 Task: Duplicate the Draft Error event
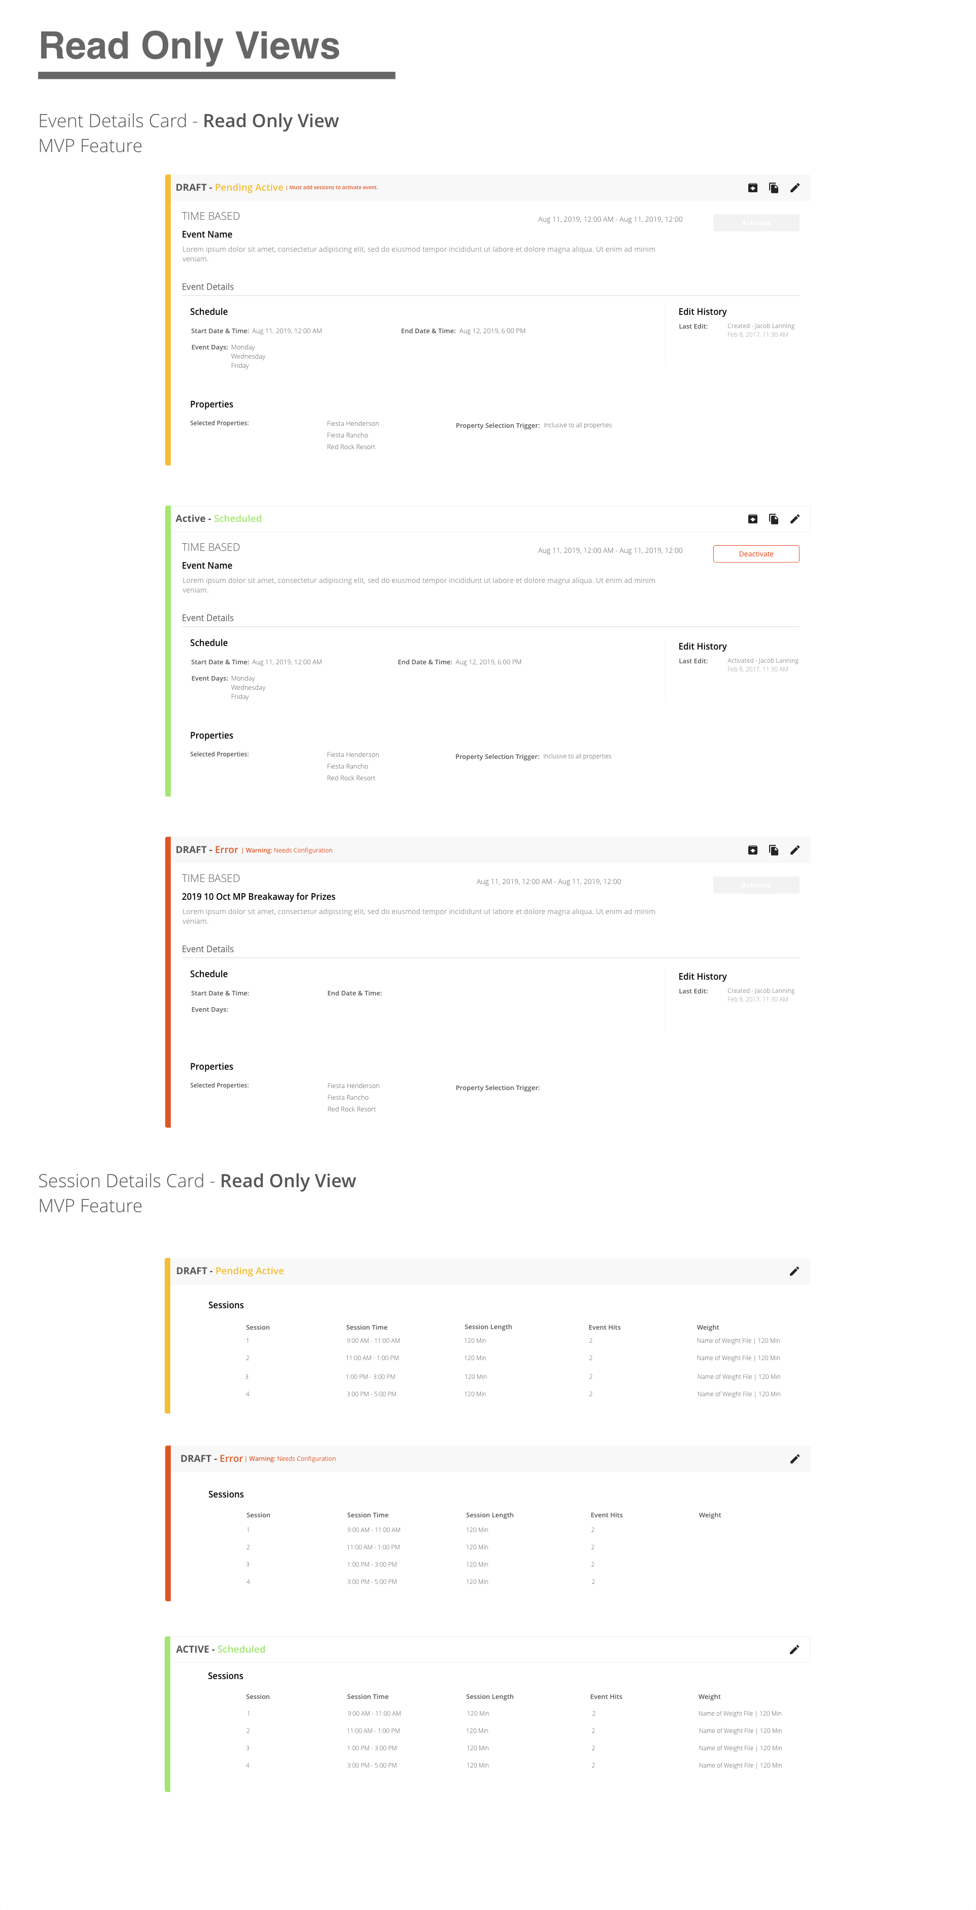click(x=773, y=850)
